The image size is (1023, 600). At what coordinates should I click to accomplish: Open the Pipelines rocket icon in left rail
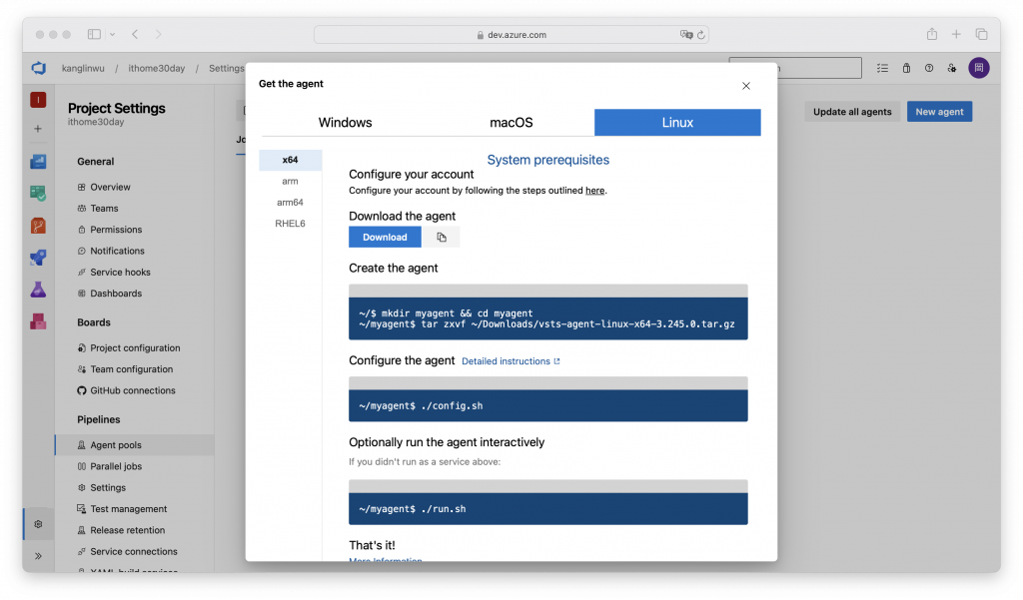coord(38,258)
